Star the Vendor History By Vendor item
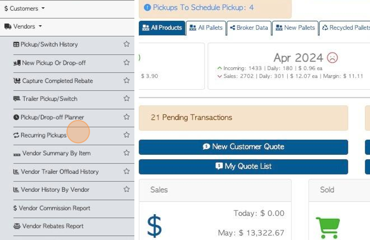The height and width of the screenshot is (240, 370). (126, 190)
